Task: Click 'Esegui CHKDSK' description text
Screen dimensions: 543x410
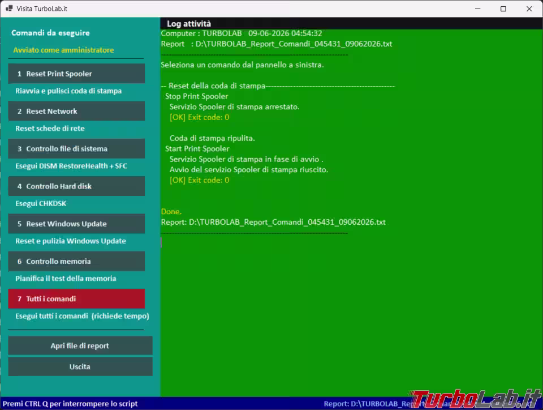Action: pyautogui.click(x=41, y=203)
